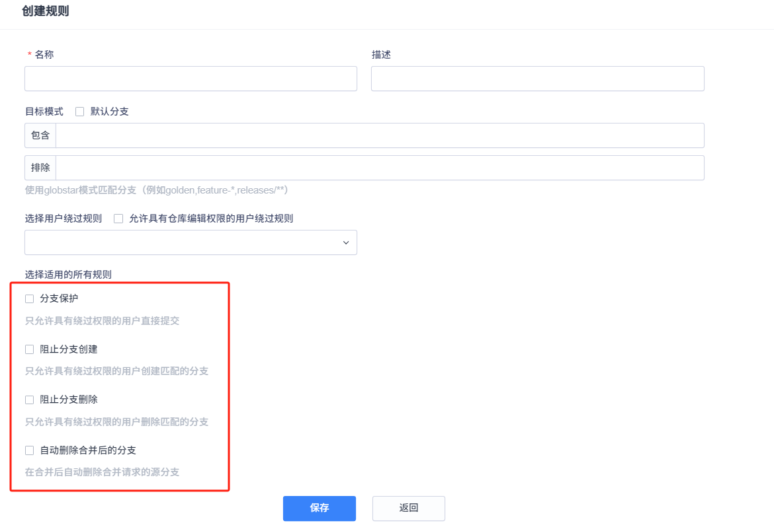Click the 分支保护 label text

point(59,299)
